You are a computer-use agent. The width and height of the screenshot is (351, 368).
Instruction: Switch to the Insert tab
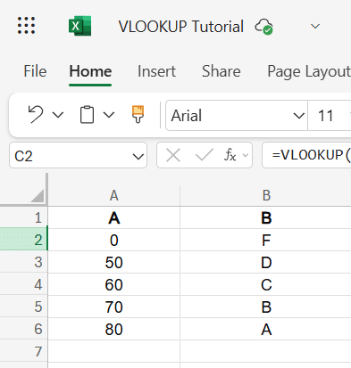[156, 71]
